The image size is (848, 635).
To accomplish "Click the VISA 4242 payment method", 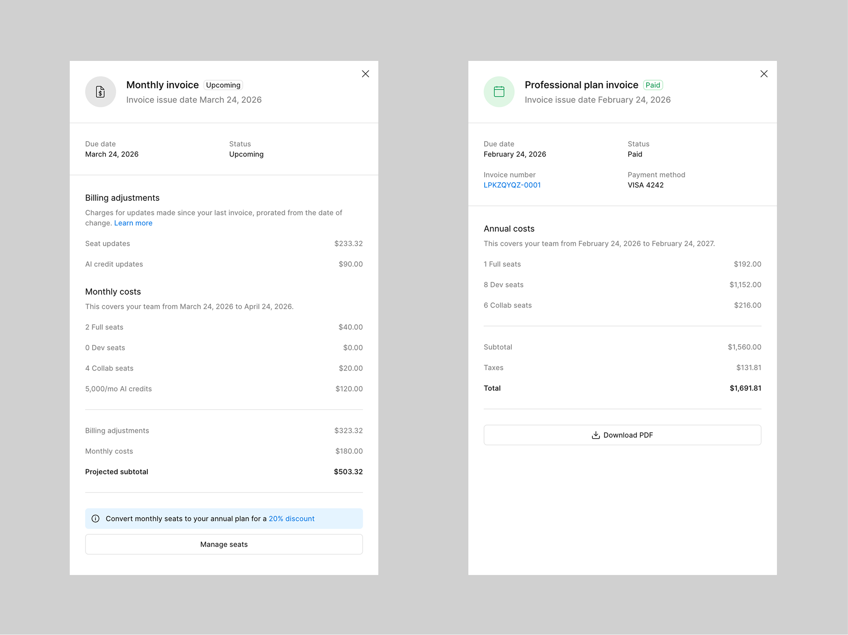I will click(645, 185).
